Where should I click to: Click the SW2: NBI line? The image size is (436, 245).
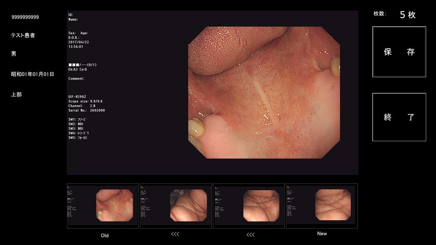tap(76, 124)
